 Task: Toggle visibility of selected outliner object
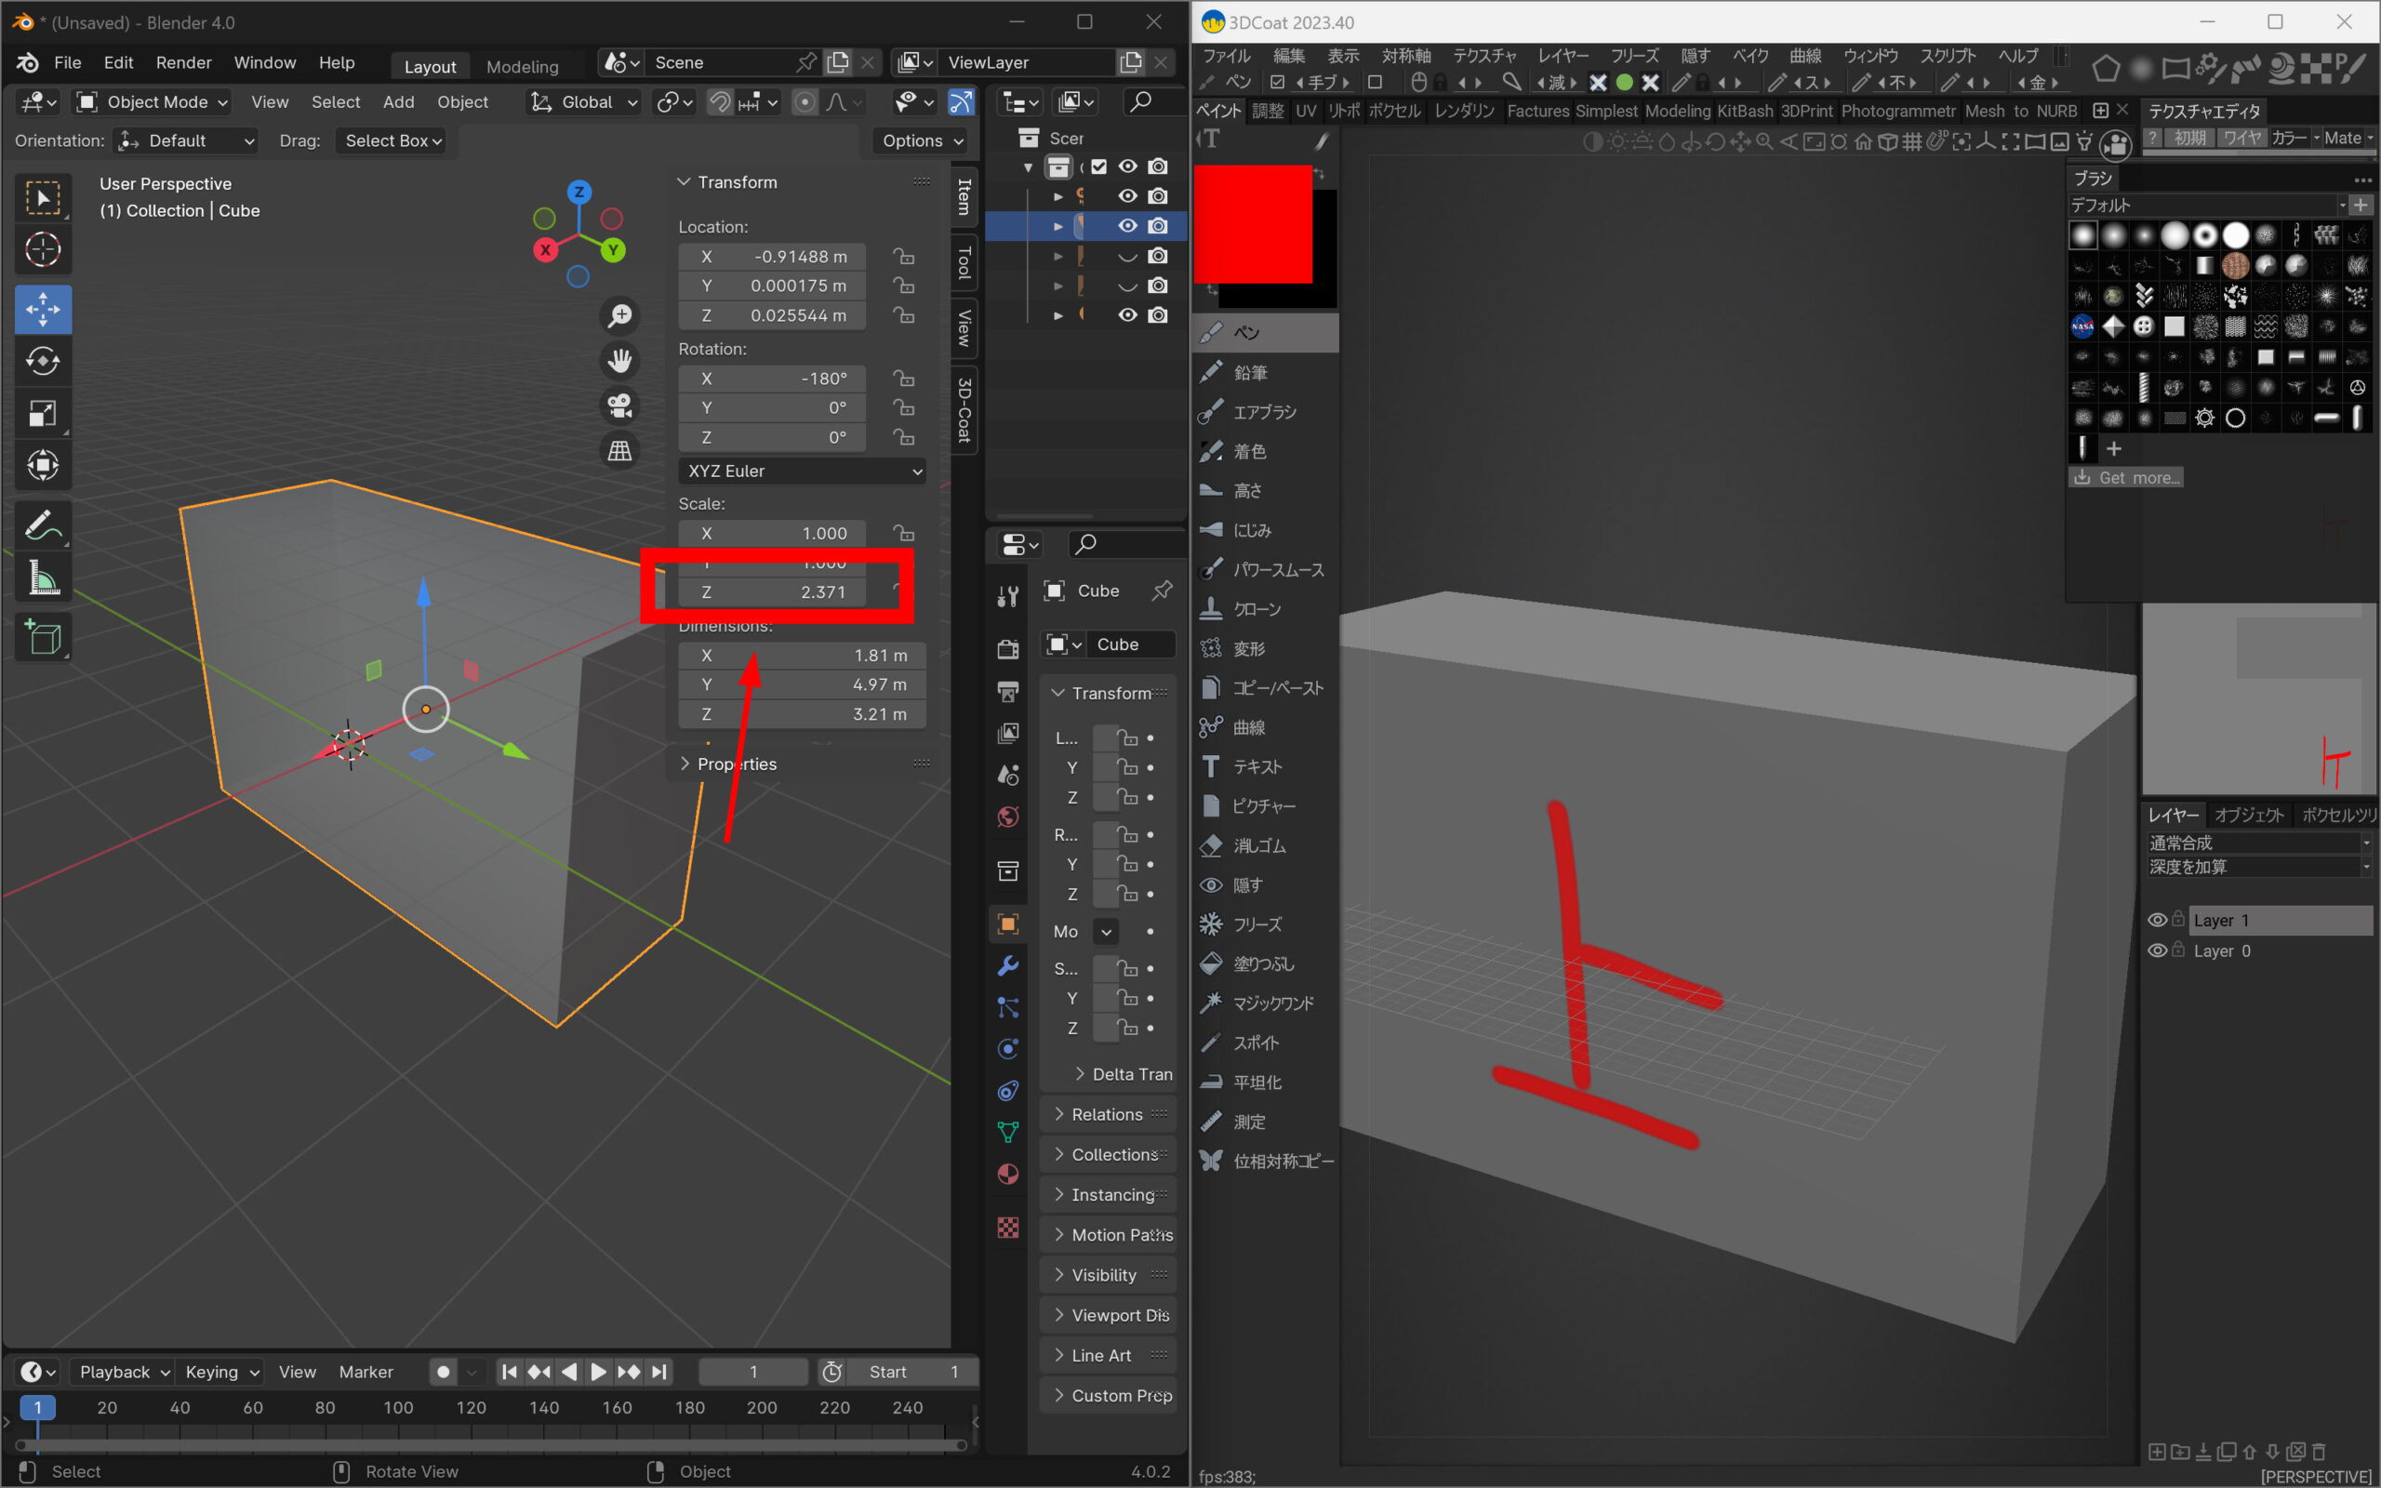(x=1127, y=225)
